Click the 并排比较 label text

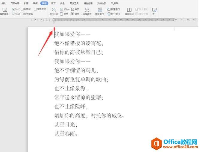tap(129, 14)
